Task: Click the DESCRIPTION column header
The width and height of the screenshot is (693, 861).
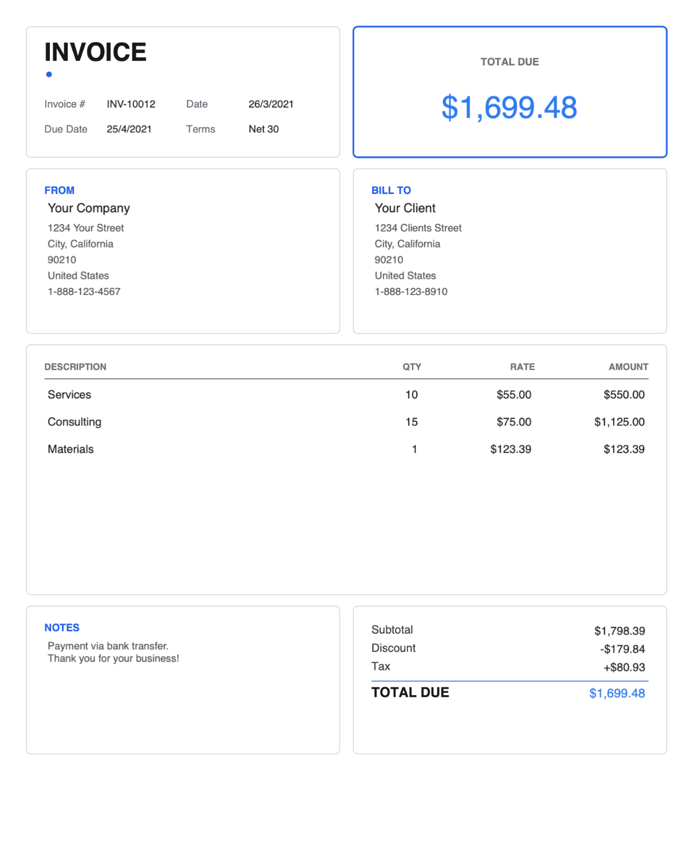Action: coord(75,367)
